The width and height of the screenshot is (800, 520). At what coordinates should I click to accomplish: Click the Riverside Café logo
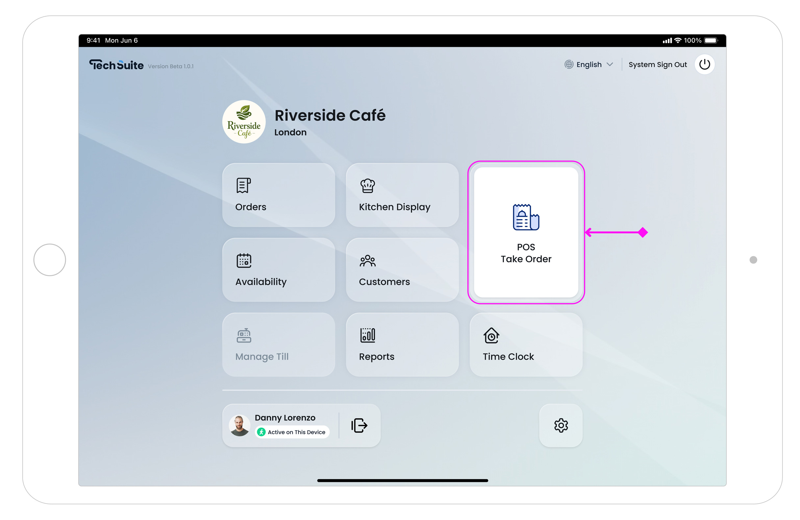pos(244,122)
